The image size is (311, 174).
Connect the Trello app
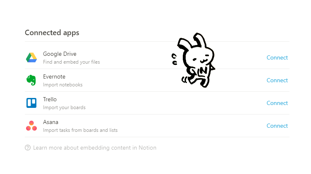click(277, 103)
